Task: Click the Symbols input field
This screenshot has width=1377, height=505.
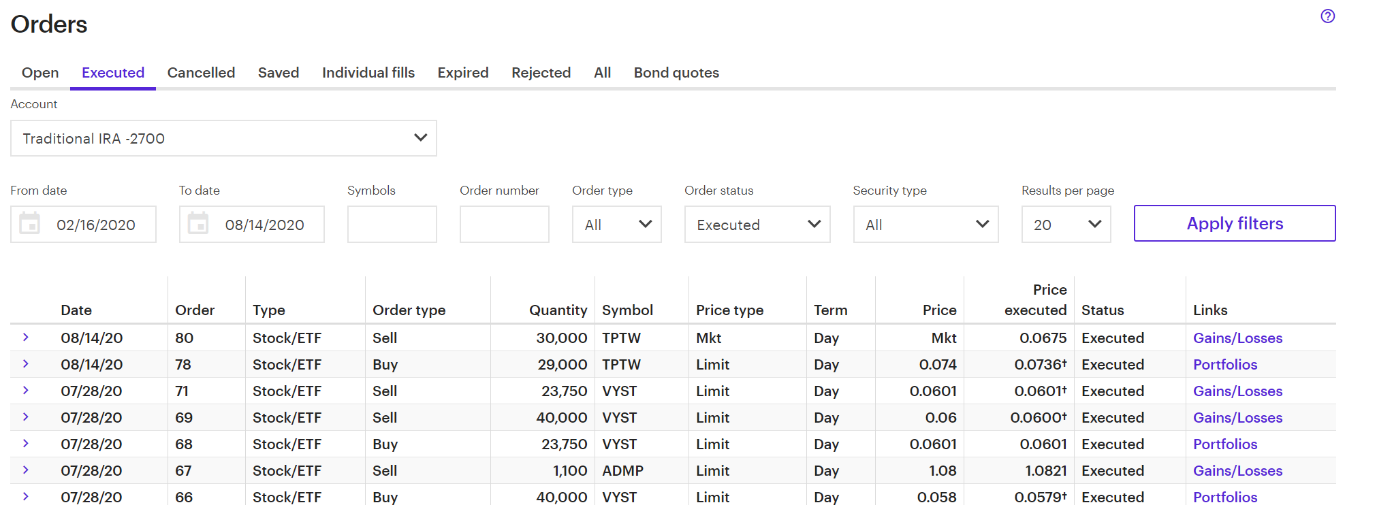Action: pyautogui.click(x=392, y=225)
